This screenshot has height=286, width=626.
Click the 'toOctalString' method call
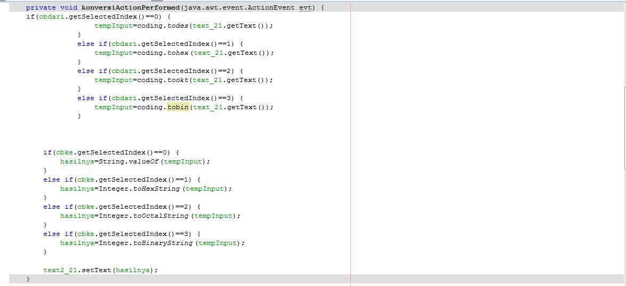(161, 215)
